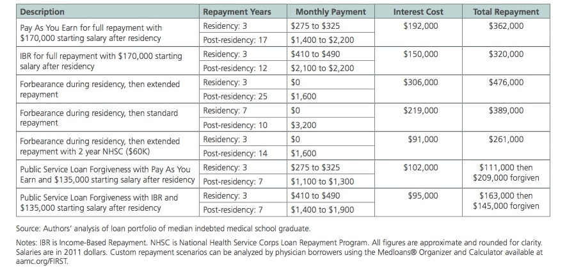Click the $163,000 then $145,000 forgiven cell
Screen dimensions: 574x278
tap(506, 200)
